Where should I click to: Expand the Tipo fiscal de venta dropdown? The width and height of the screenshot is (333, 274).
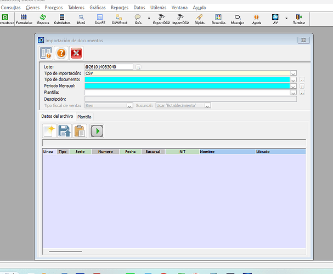coord(129,106)
